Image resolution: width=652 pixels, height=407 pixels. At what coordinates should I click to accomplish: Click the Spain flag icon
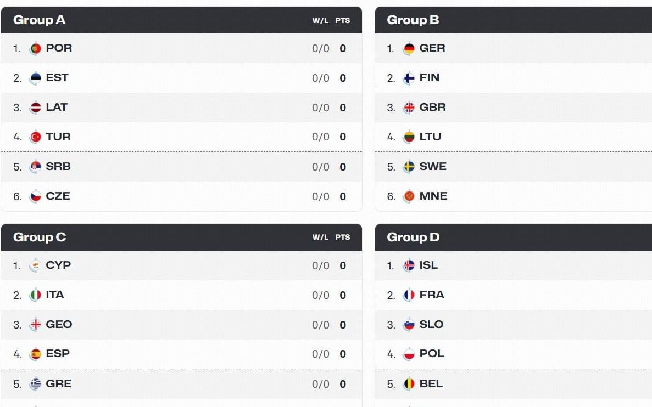click(x=35, y=354)
